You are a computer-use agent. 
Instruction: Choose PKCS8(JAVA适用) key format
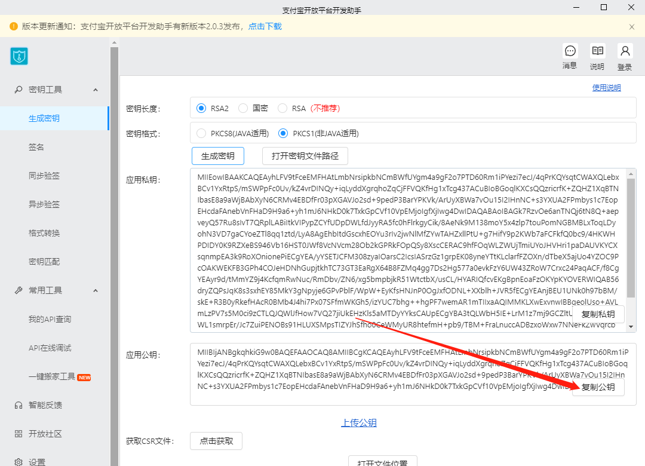click(x=201, y=133)
